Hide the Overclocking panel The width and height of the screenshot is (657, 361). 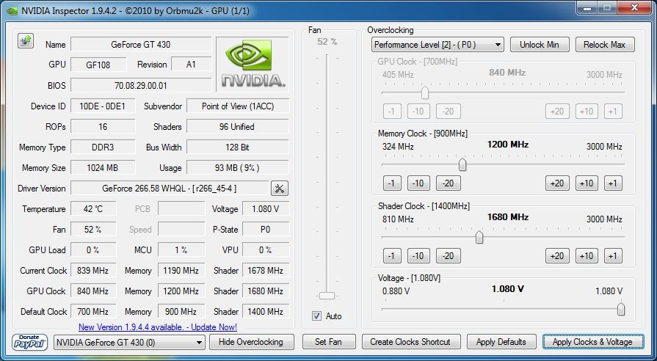[251, 342]
